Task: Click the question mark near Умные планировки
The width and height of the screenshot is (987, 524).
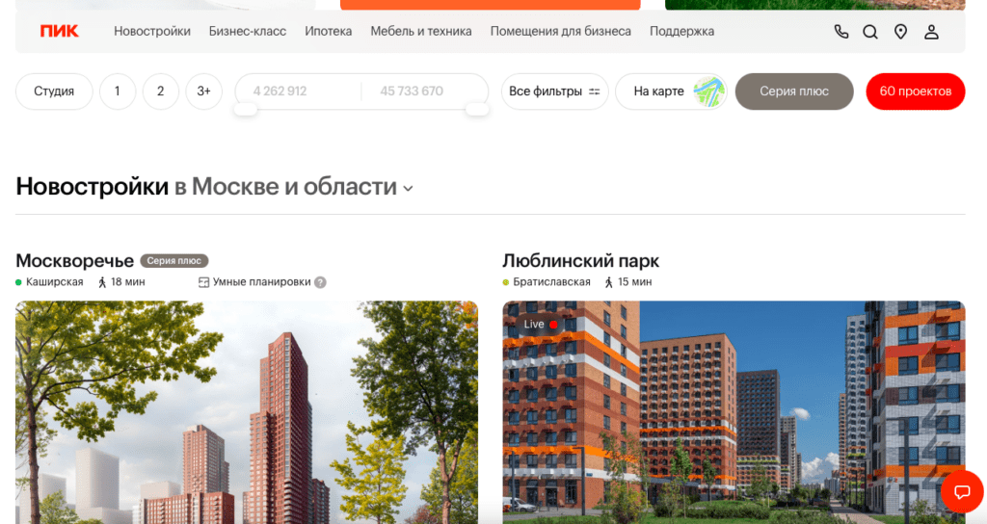Action: pos(320,282)
